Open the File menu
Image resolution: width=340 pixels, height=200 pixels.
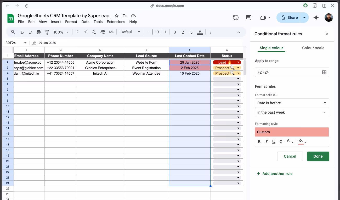click(21, 22)
